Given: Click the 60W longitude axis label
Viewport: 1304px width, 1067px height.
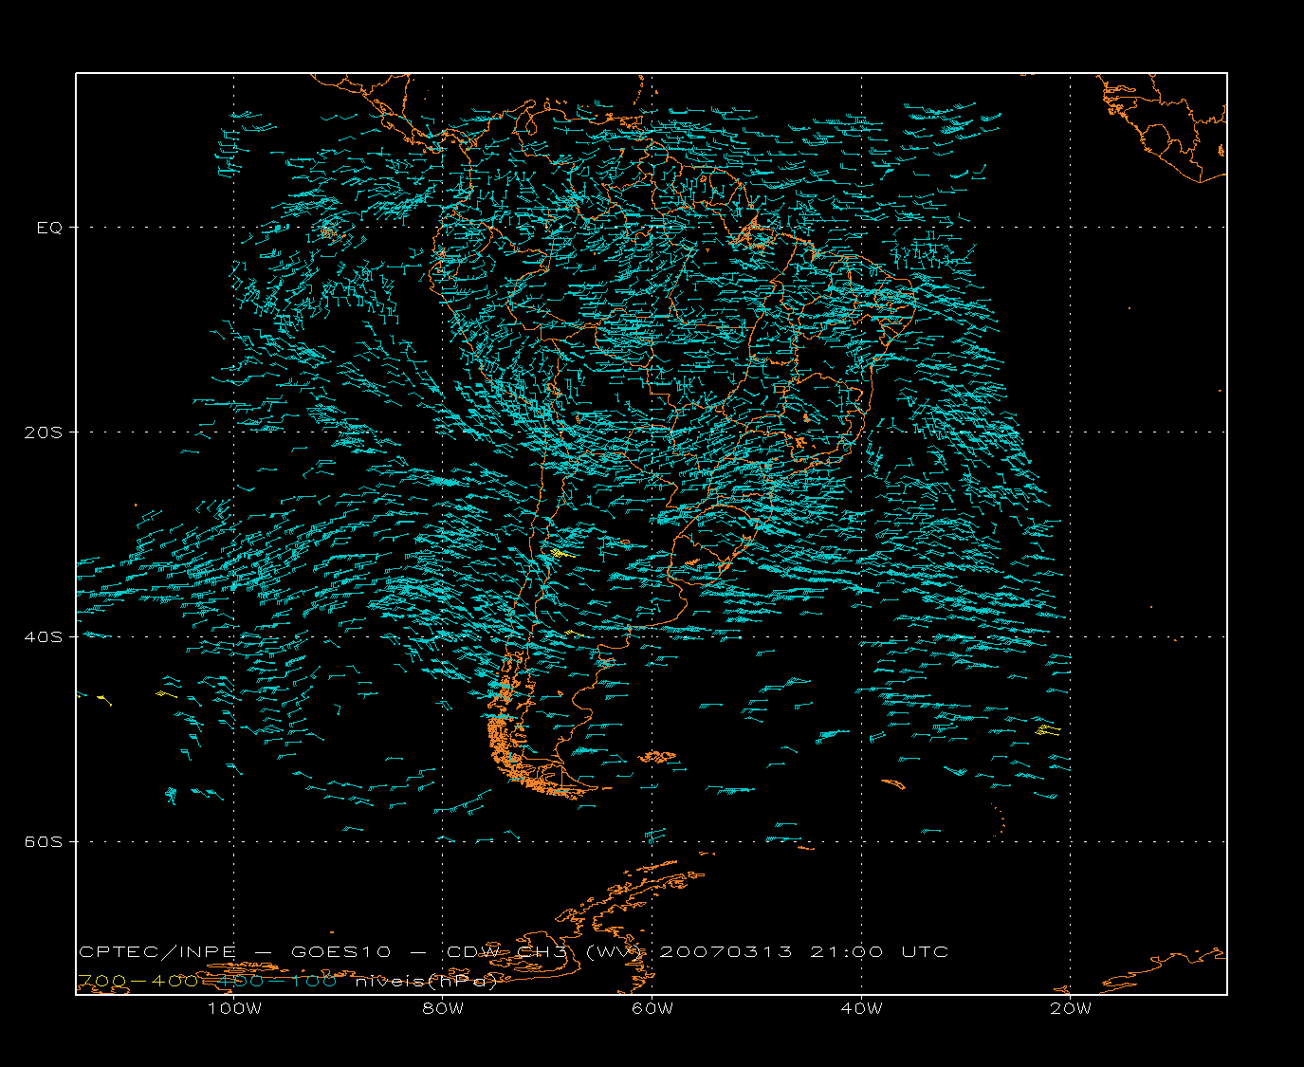Looking at the screenshot, I should pyautogui.click(x=652, y=1008).
